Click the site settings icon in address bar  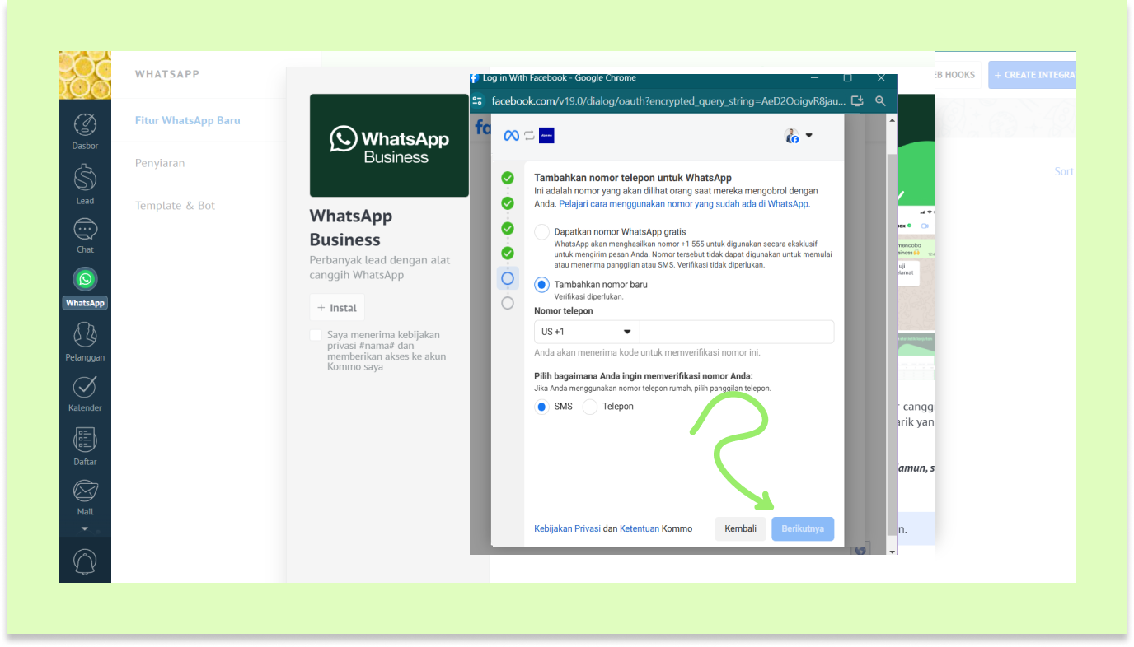(477, 100)
